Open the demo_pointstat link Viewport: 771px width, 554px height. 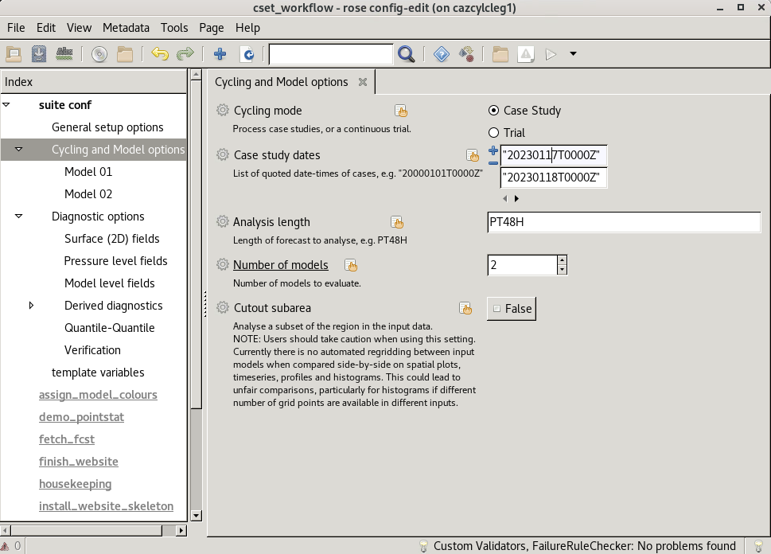(x=81, y=417)
